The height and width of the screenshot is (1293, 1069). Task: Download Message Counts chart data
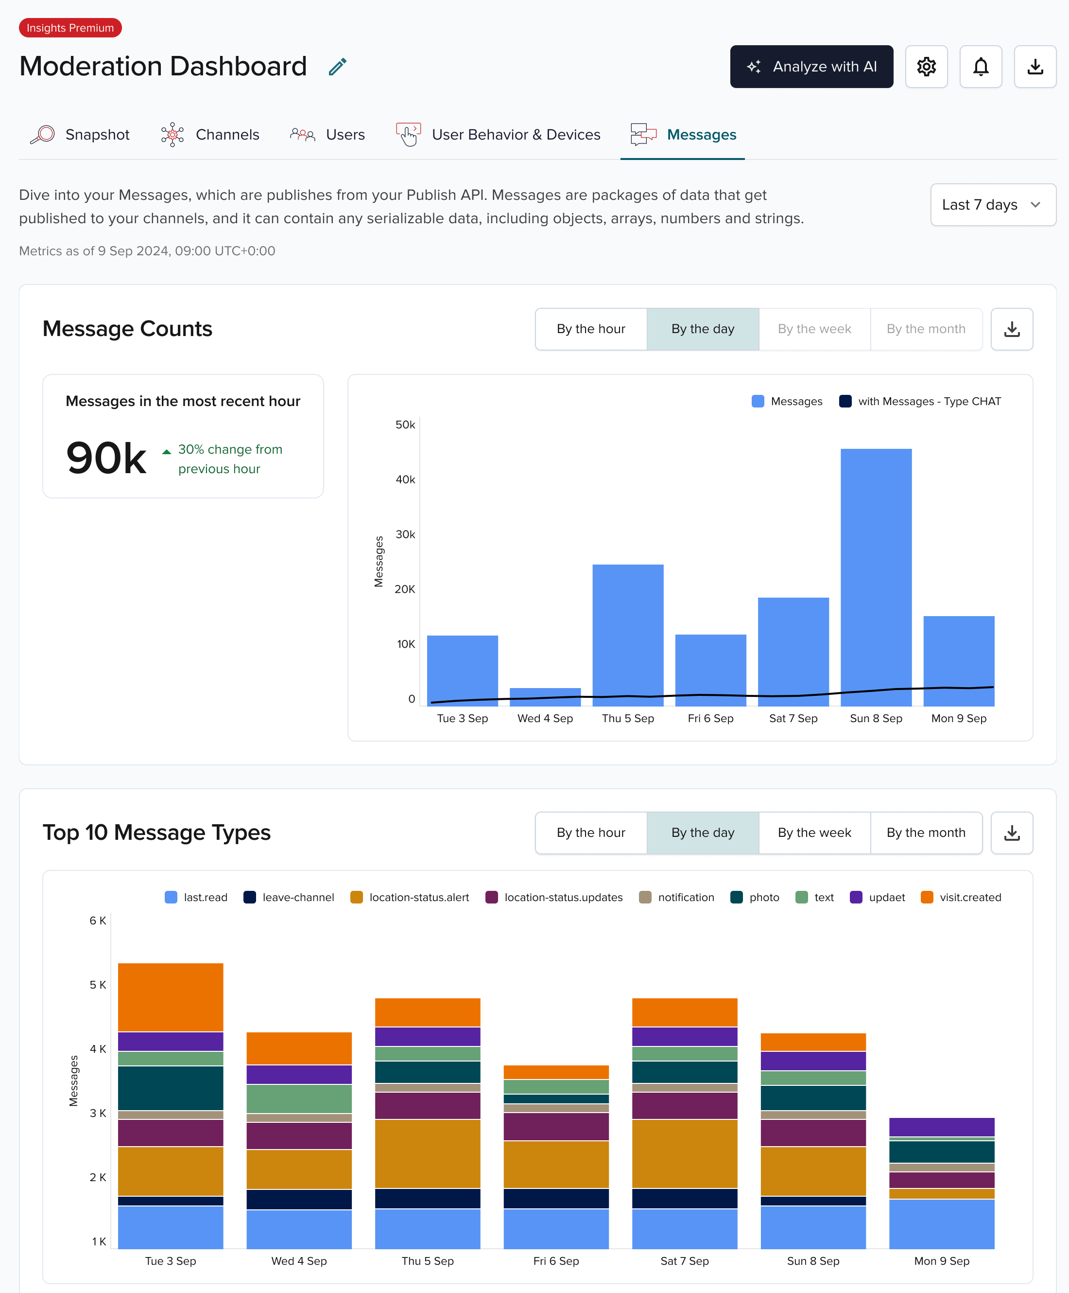1011,329
